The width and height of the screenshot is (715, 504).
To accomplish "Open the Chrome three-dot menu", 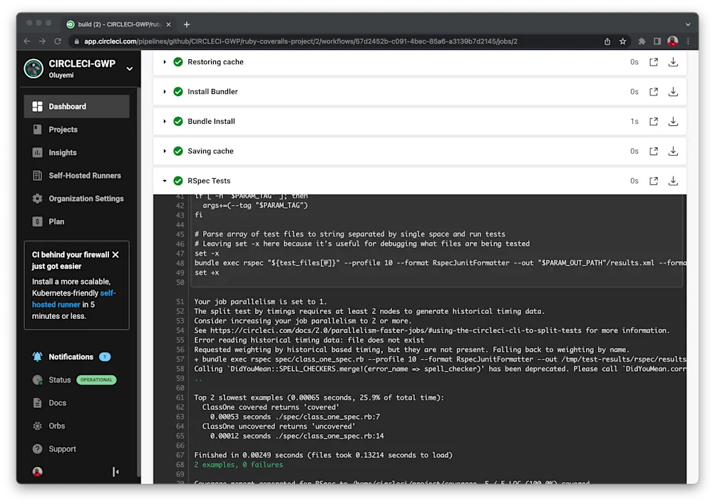I will (688, 41).
